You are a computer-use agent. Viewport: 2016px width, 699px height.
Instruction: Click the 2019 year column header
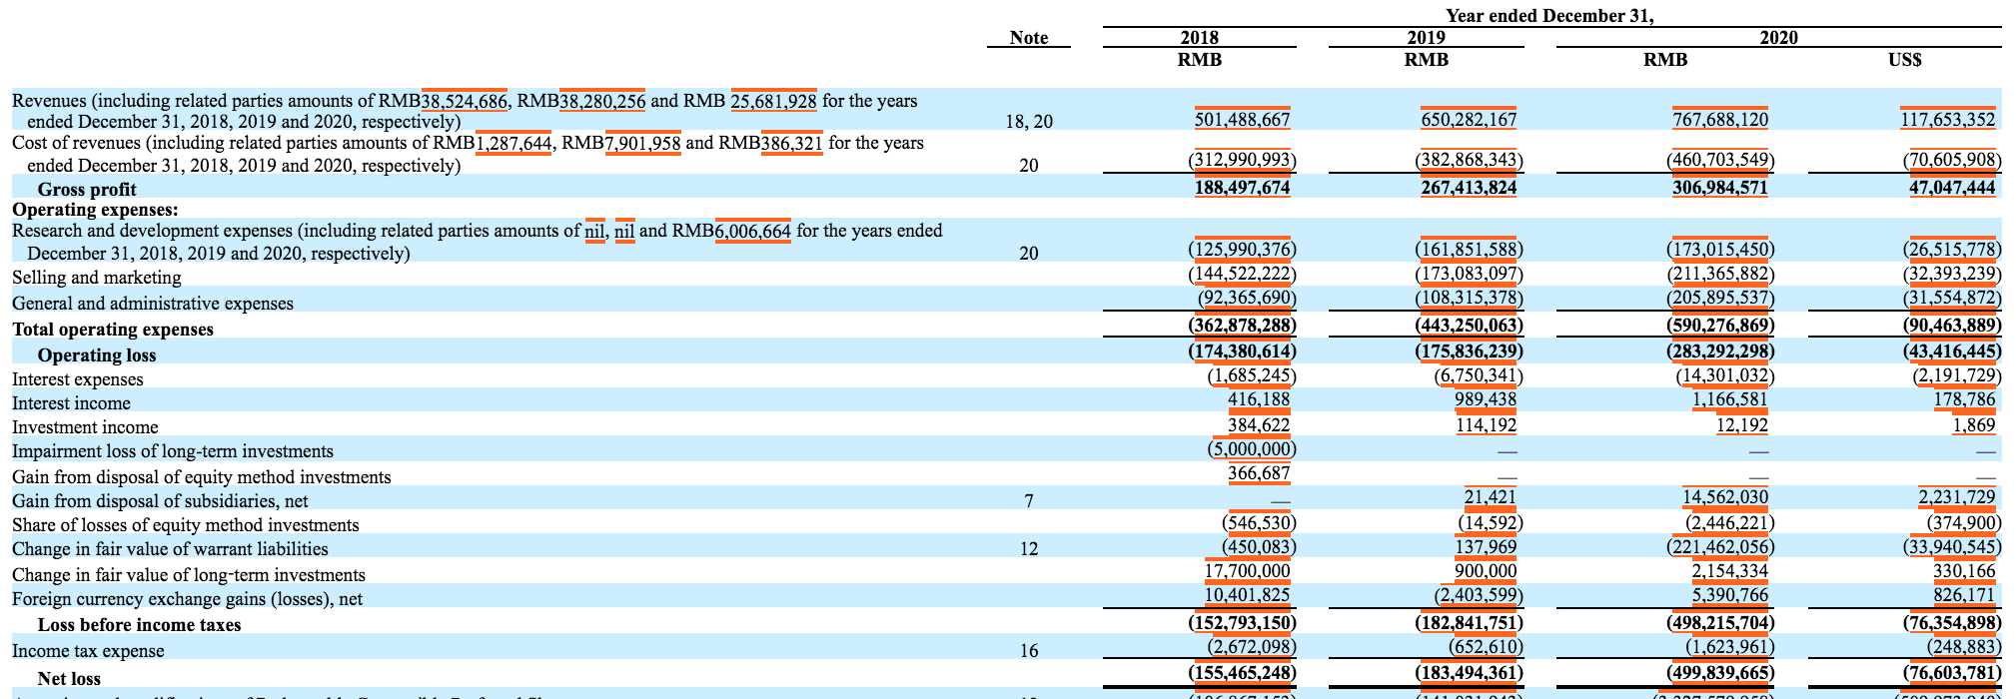point(1426,37)
